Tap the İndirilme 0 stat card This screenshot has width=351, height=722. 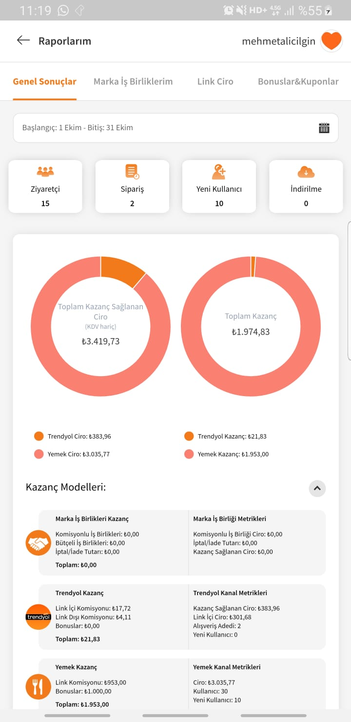click(306, 186)
